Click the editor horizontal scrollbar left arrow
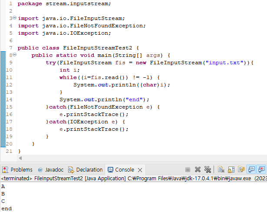Screen dimensions: 267x212 (20, 158)
